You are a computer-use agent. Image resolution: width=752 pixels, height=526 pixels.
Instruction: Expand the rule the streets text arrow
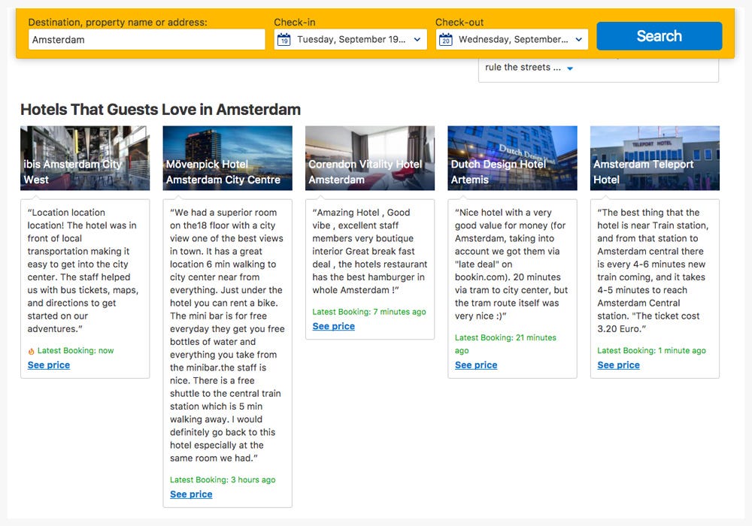point(570,68)
